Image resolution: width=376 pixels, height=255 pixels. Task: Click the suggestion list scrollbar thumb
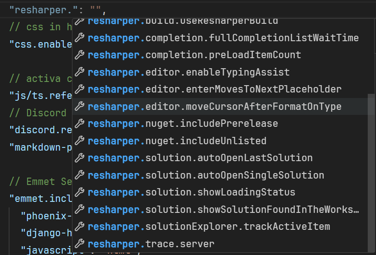[x=371, y=173]
